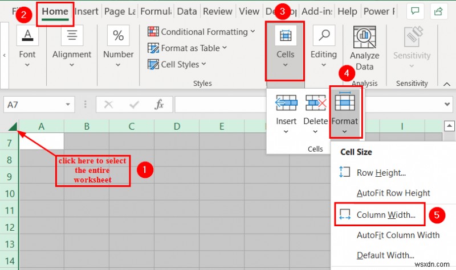Screen dimensions: 456x270
Task: Switch to the Insert tab
Action: click(x=87, y=11)
